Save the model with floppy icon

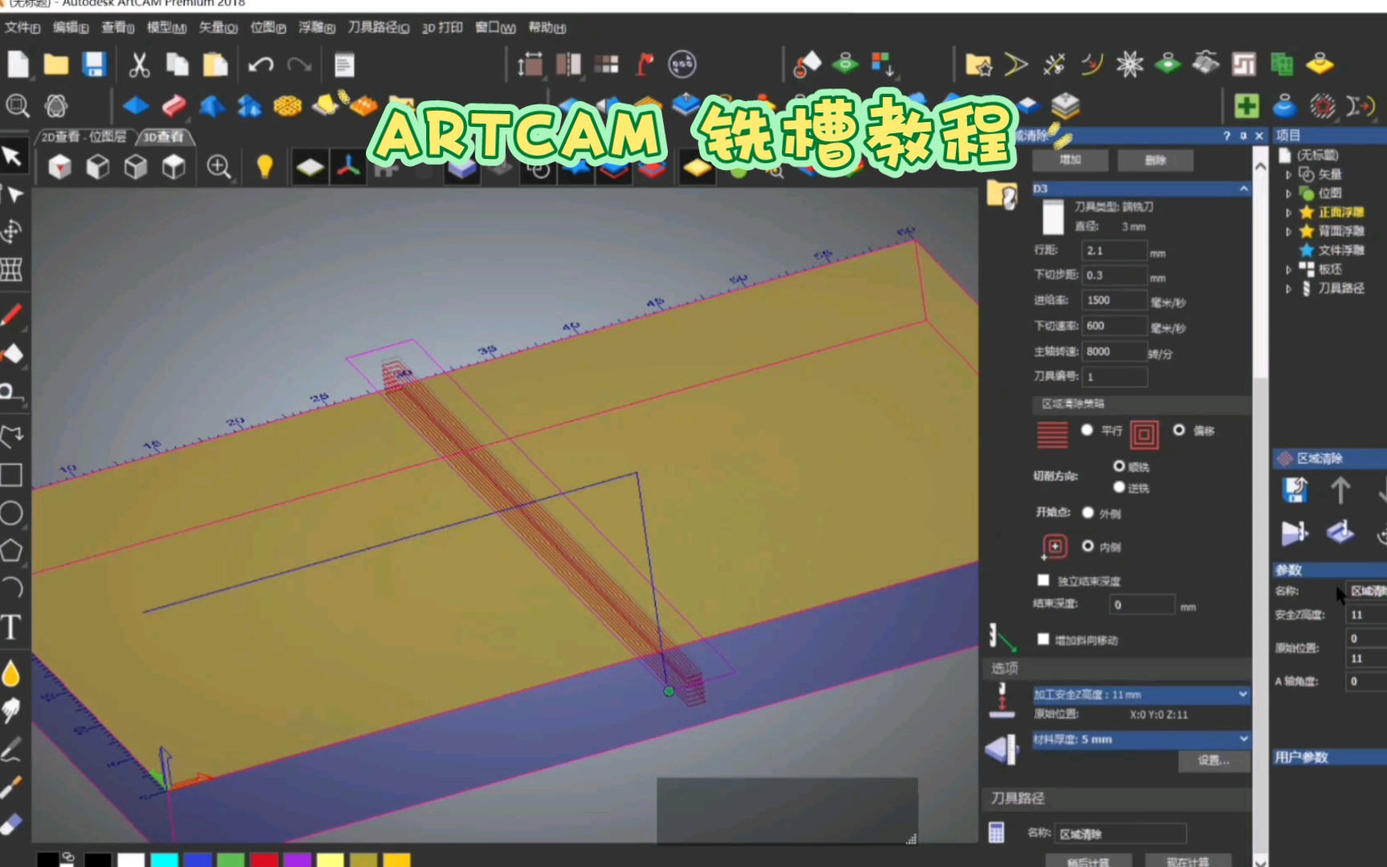94,64
